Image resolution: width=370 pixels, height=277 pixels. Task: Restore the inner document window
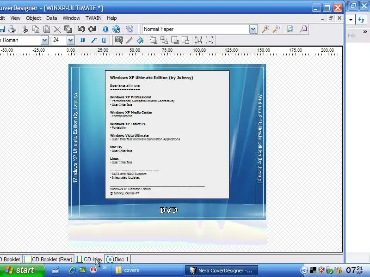coord(331,18)
